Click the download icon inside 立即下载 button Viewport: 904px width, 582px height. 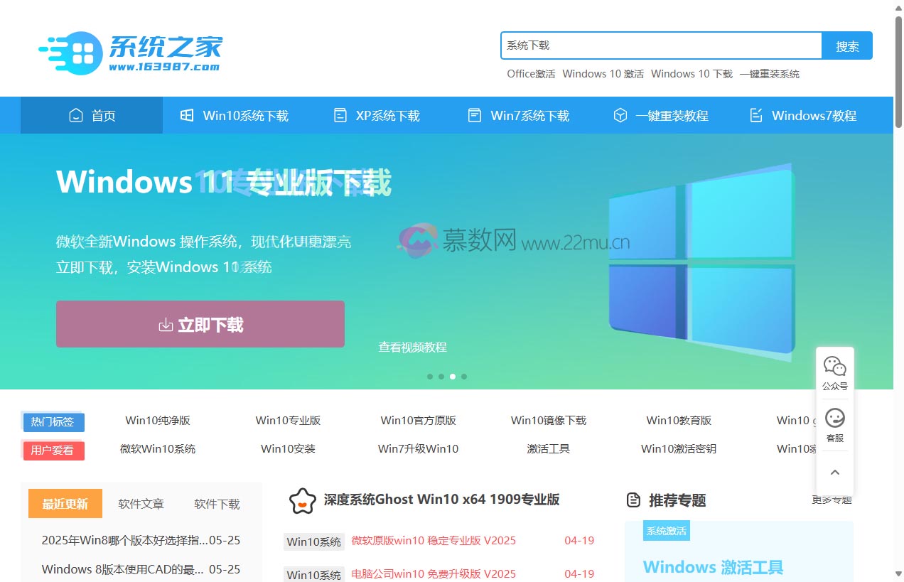coord(165,324)
